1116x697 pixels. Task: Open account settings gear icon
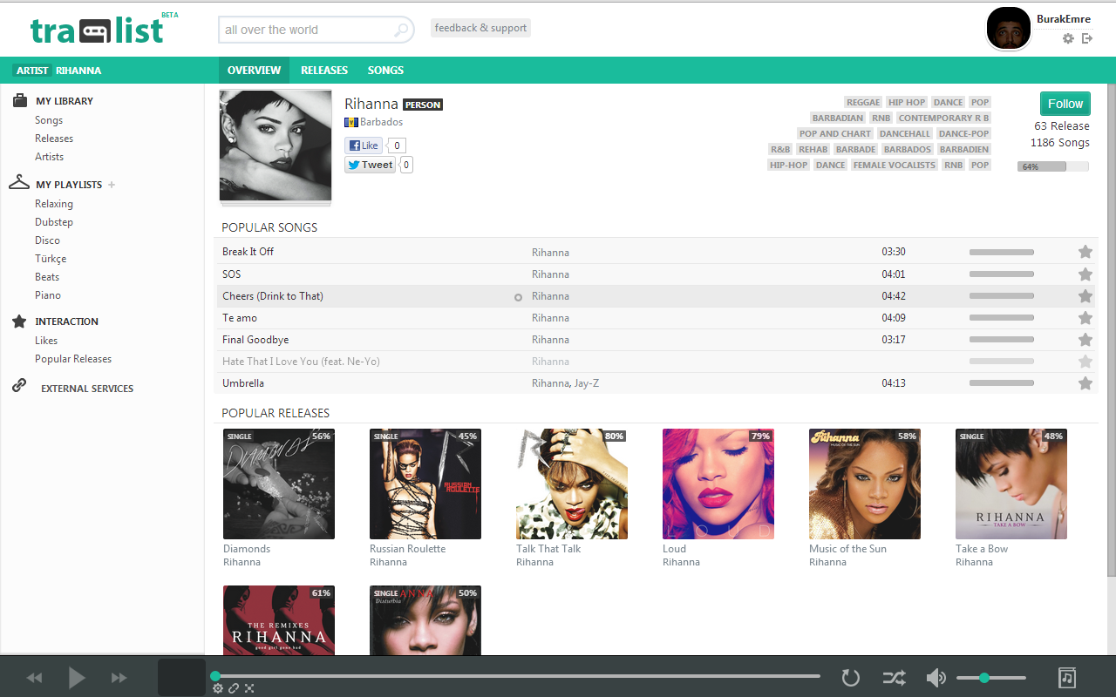(x=1068, y=38)
